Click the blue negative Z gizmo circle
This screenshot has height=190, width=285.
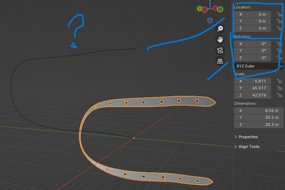[x=210, y=20]
